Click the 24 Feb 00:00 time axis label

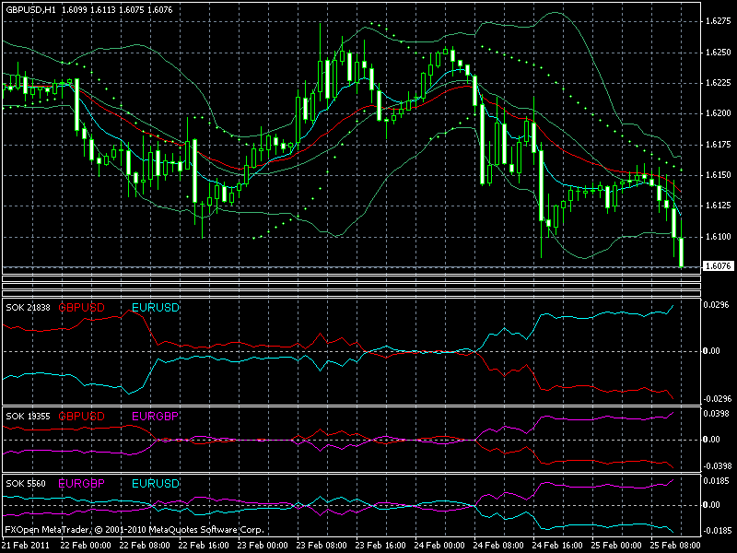point(440,545)
